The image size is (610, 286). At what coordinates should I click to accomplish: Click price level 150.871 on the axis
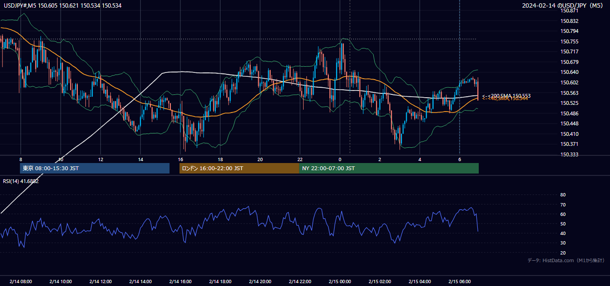pyautogui.click(x=569, y=10)
